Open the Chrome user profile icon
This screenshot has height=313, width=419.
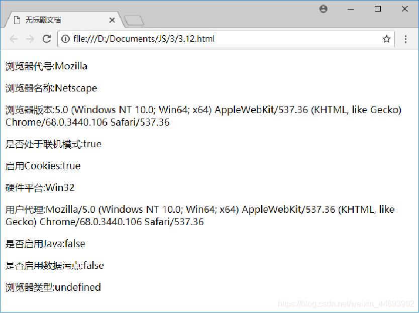(324, 9)
